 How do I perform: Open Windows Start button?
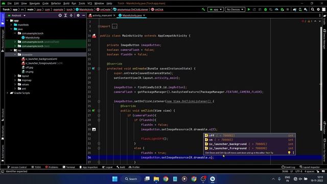click(114, 179)
